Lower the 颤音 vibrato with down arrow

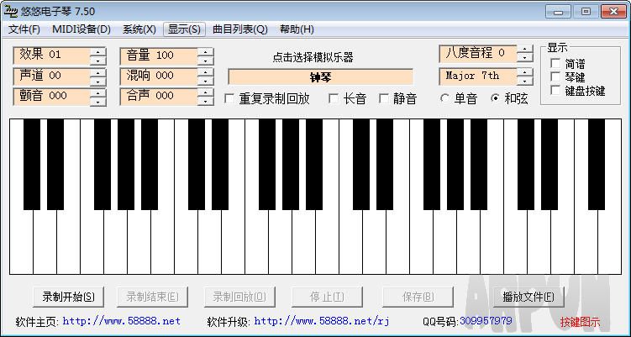(97, 101)
